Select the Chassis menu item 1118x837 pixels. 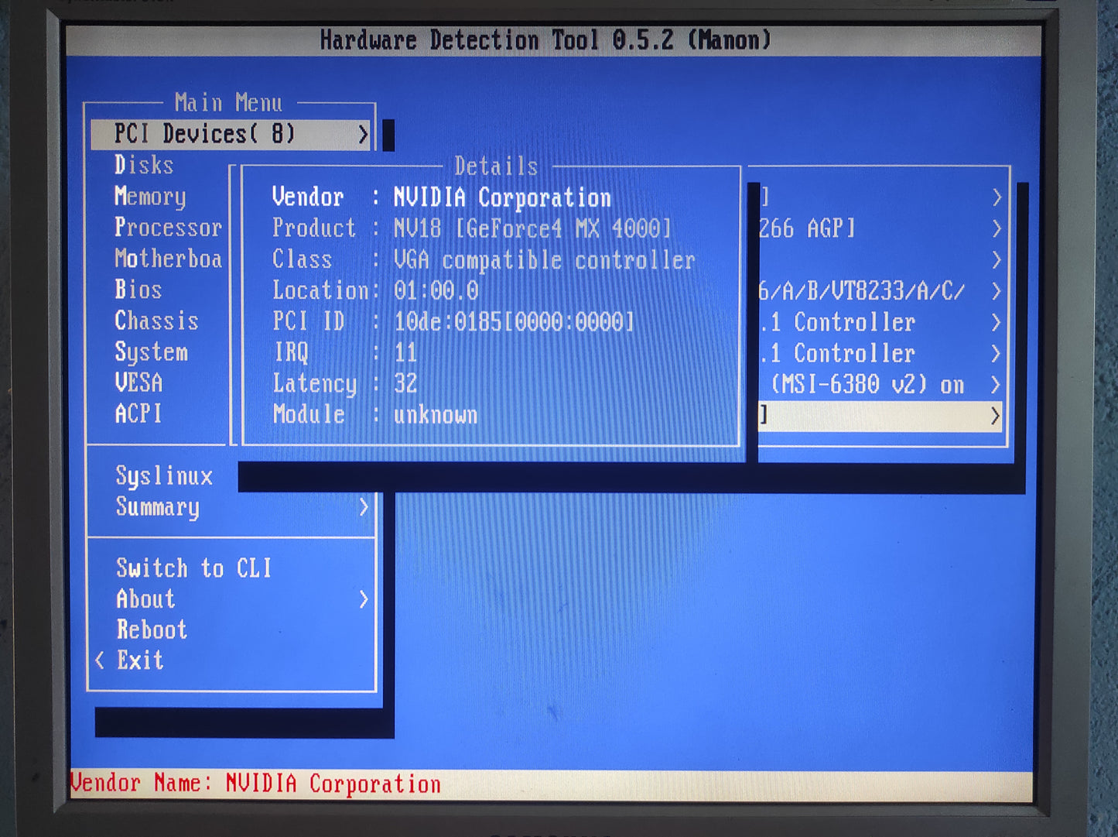(x=156, y=321)
